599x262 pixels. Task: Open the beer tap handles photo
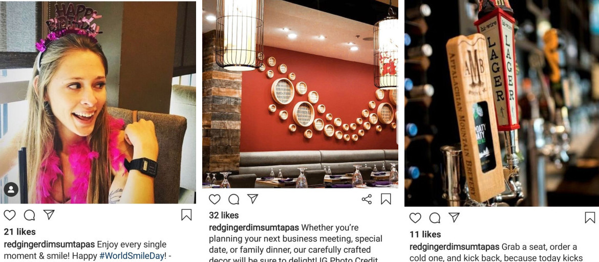pyautogui.click(x=502, y=103)
